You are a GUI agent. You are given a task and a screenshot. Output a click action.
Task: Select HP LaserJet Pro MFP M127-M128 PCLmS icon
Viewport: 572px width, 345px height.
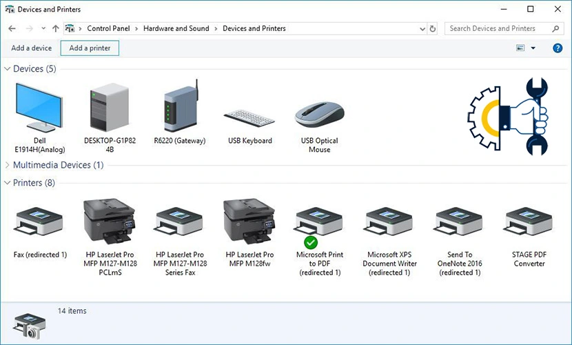(x=110, y=221)
